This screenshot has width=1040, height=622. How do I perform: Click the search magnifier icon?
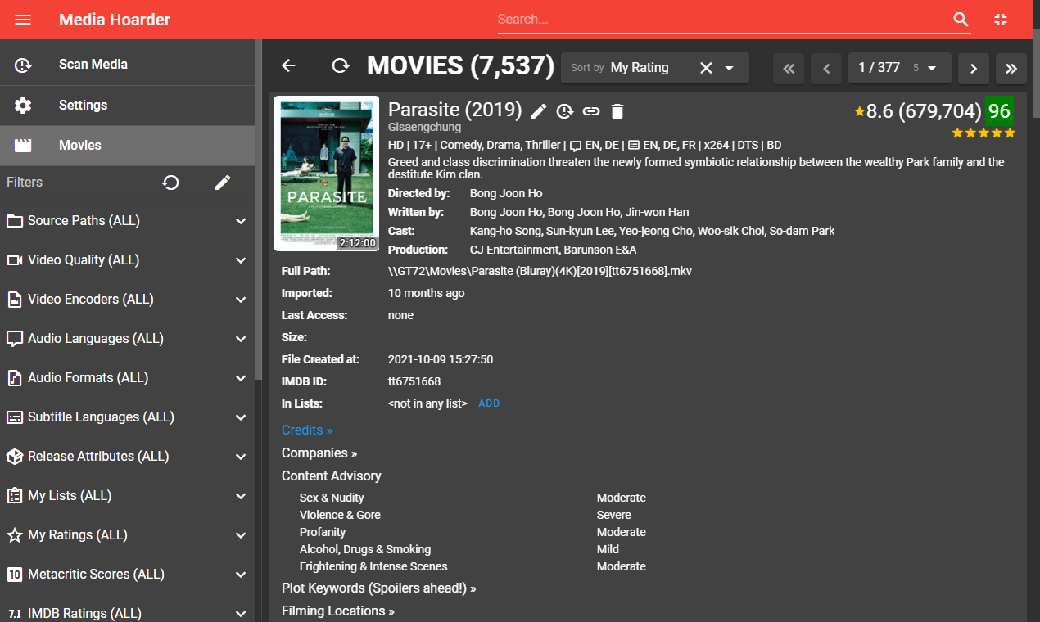[961, 20]
